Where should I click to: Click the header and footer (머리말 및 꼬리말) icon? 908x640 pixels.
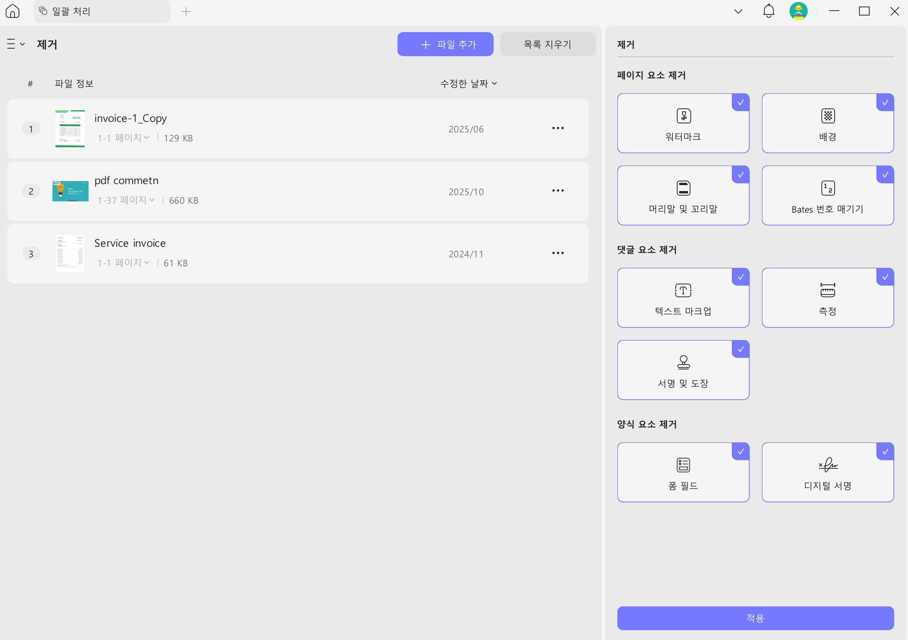[x=683, y=188]
